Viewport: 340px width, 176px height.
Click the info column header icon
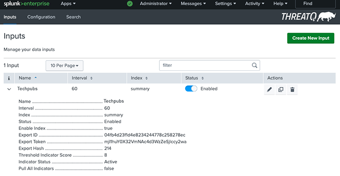[9, 78]
